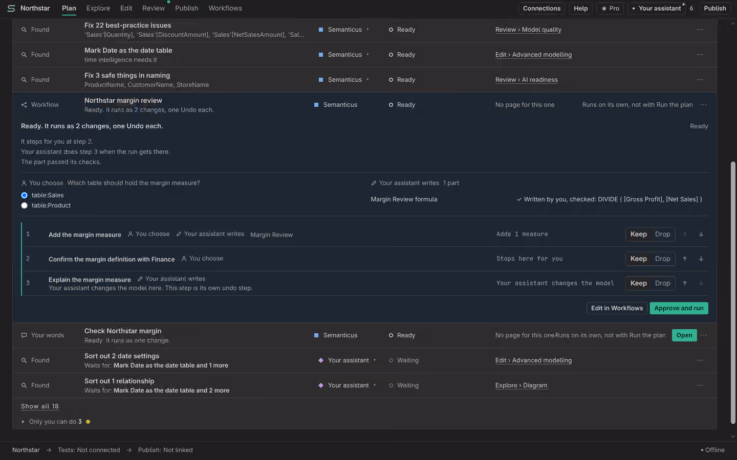Open the Workflows tab
Image resolution: width=737 pixels, height=460 pixels.
(225, 8)
